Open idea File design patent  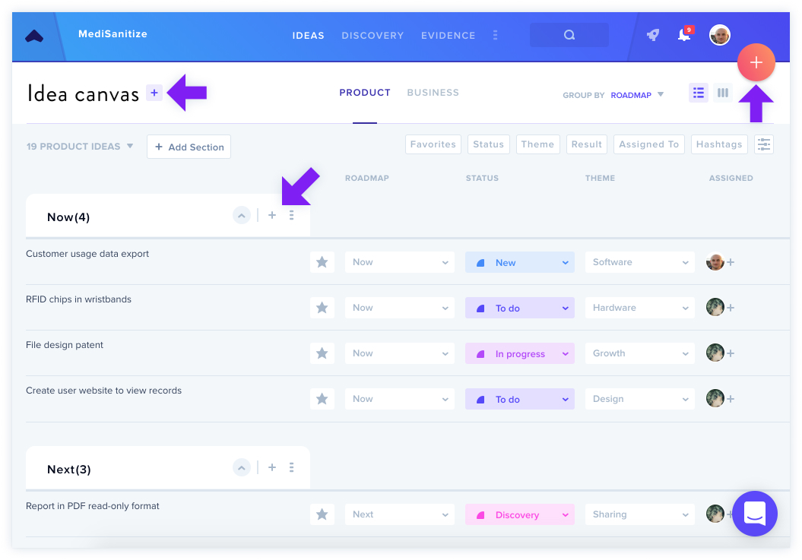65,345
